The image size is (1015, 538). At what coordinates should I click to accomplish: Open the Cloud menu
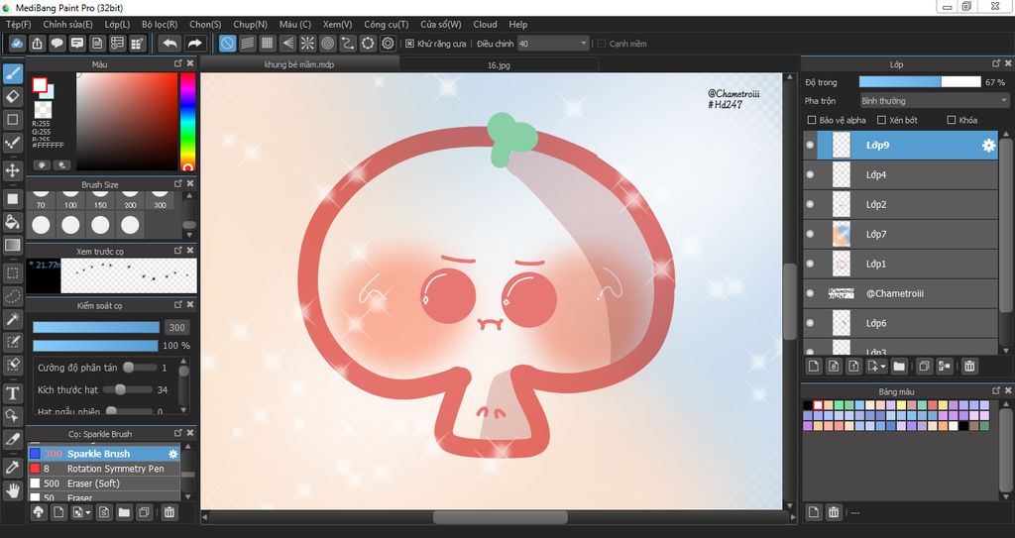pos(485,24)
